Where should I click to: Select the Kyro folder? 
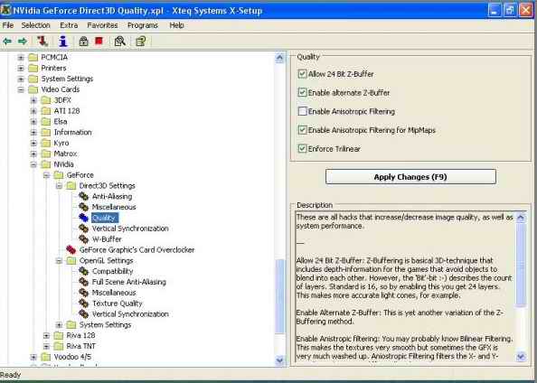[x=61, y=143]
